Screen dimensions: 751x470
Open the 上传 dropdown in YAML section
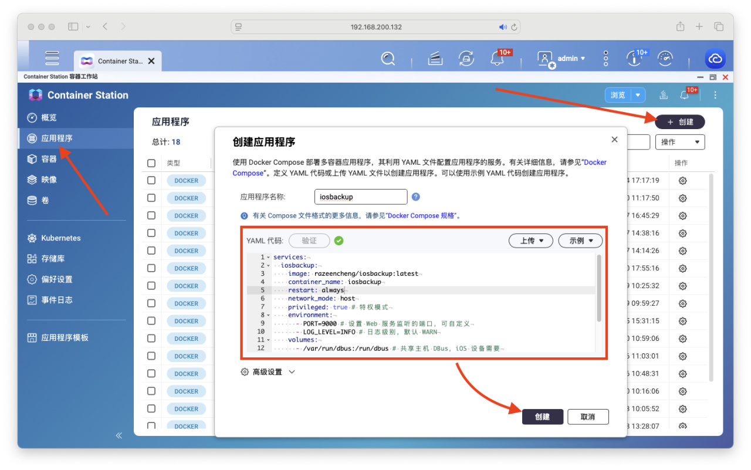click(x=531, y=241)
